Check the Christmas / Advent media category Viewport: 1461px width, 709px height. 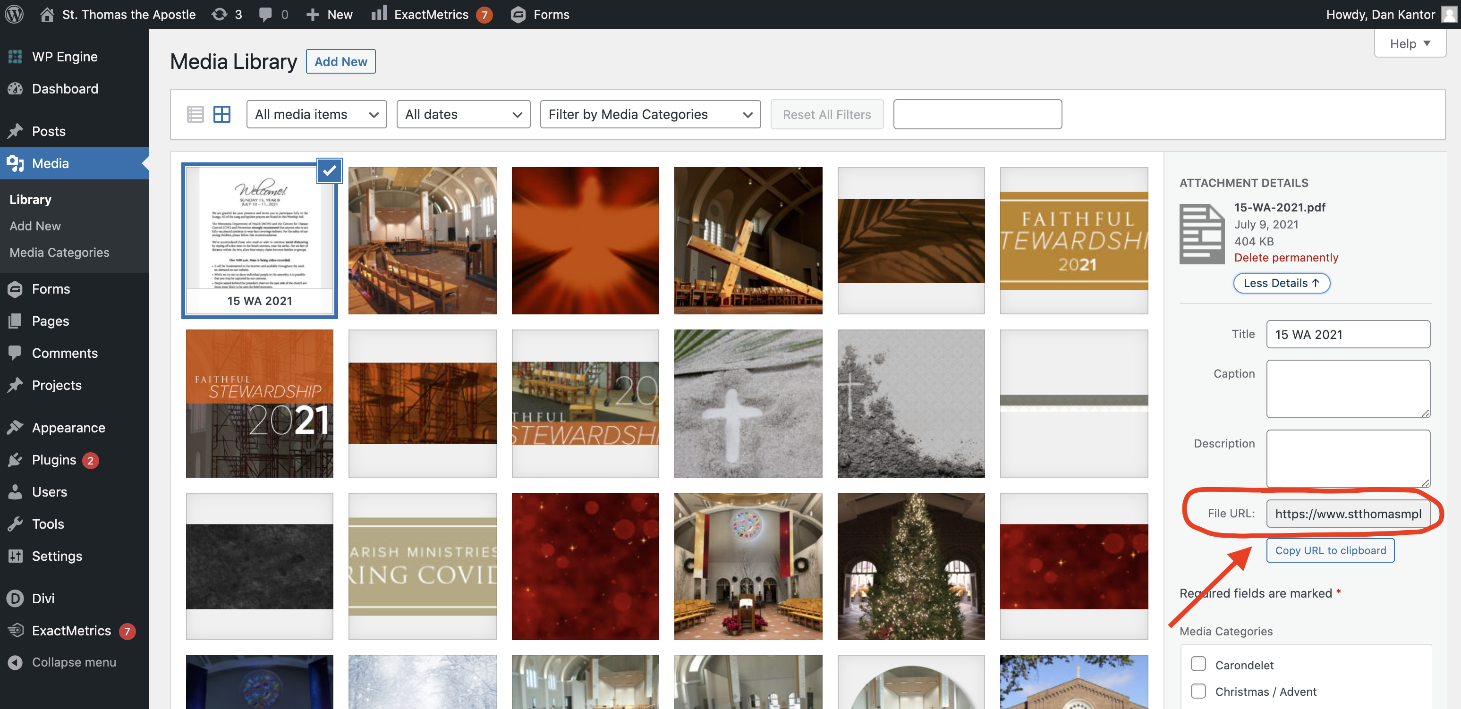click(x=1198, y=691)
